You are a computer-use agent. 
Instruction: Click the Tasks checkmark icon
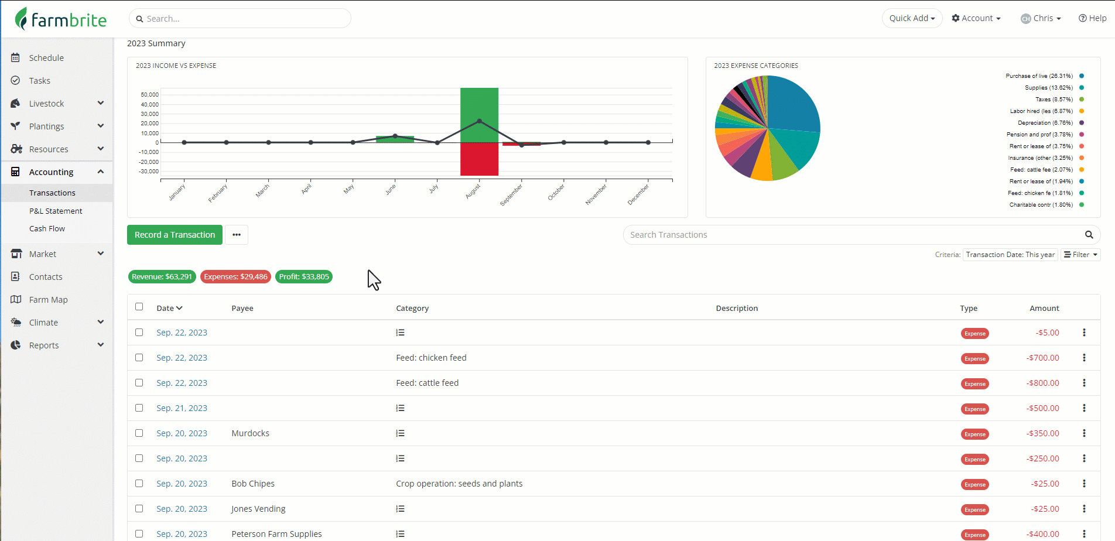16,81
